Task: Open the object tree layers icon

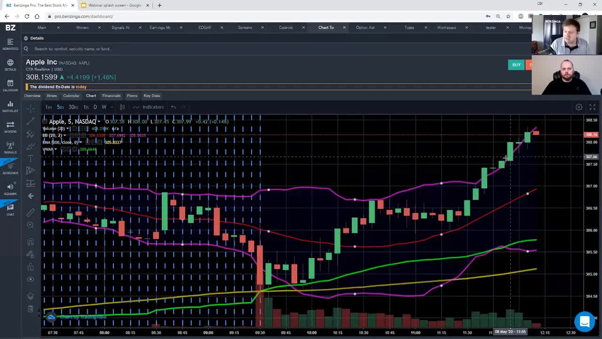Action: [x=31, y=296]
